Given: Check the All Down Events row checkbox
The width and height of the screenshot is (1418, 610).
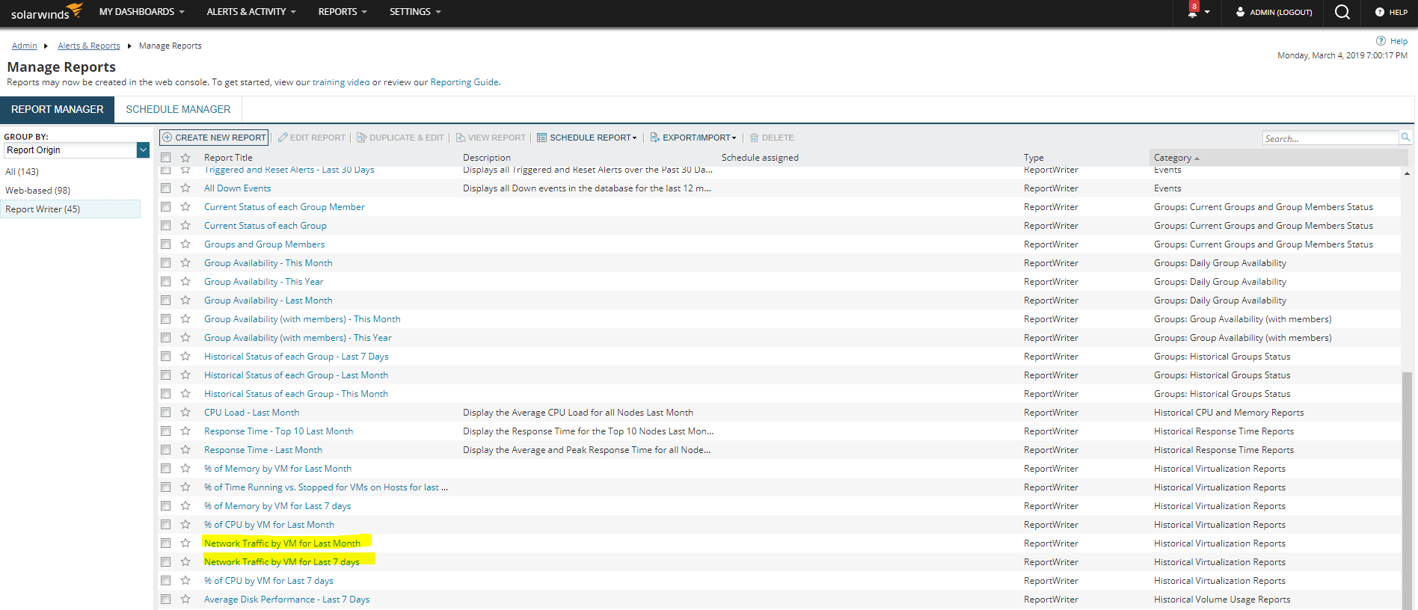Looking at the screenshot, I should (166, 188).
